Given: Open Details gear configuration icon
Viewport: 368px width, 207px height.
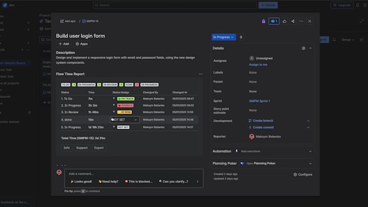Looking at the screenshot, I should coord(304,48).
